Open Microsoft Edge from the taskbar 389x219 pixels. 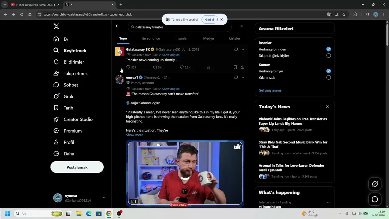click(89, 214)
